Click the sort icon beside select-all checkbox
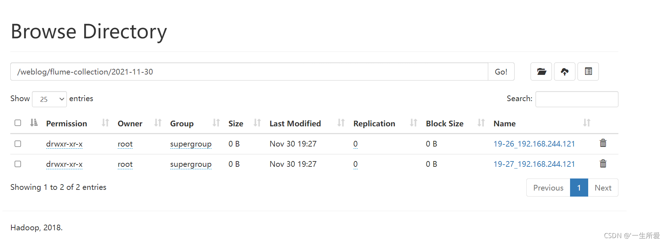Viewport: 665px width, 242px height. point(34,123)
